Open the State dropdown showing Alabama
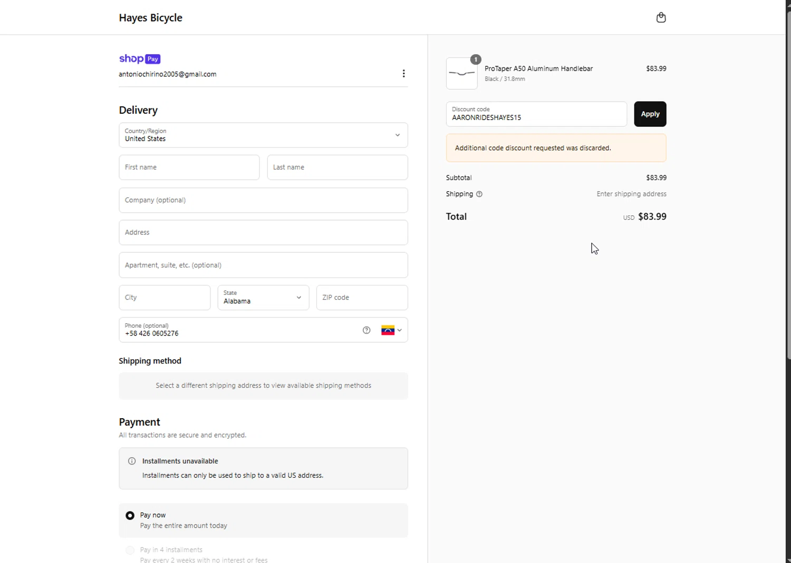Viewport: 791px width, 563px height. point(263,298)
